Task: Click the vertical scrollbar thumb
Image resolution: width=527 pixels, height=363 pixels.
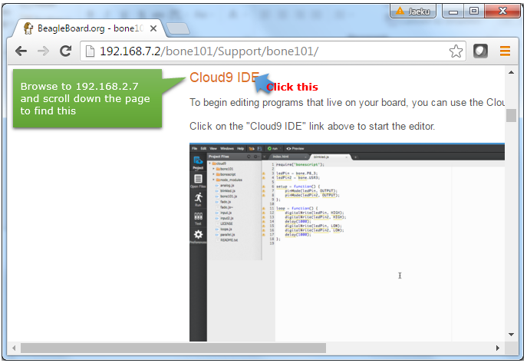Action: click(x=511, y=116)
